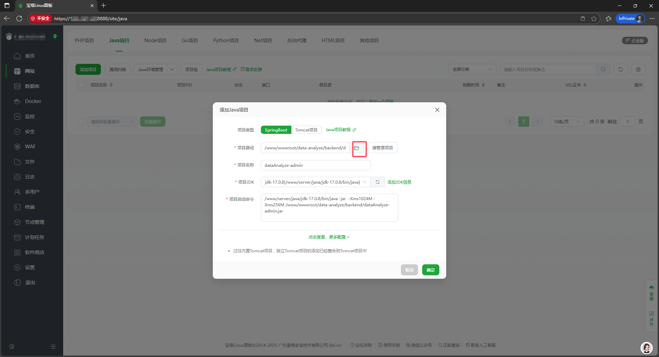Switch to the PHP项目 tab

(x=84, y=40)
